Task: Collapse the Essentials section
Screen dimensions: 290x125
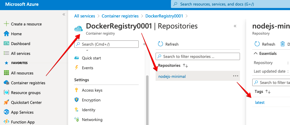Action: (x=256, y=53)
